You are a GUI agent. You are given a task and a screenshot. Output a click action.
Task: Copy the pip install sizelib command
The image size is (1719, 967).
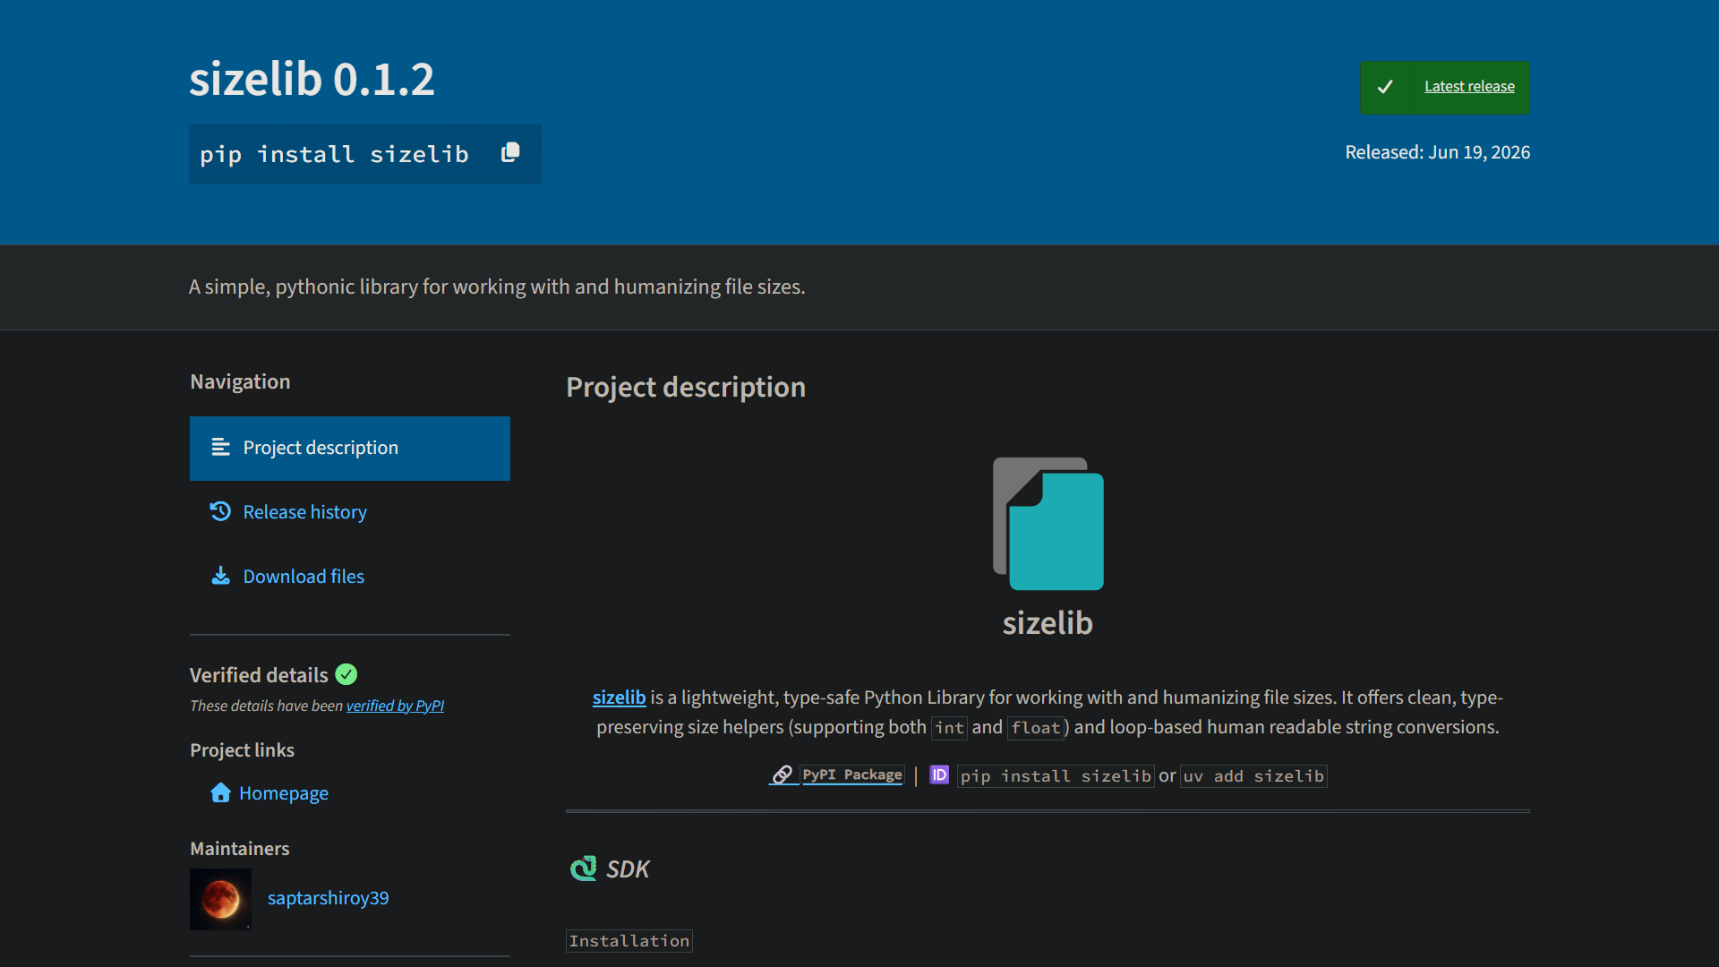pyautogui.click(x=510, y=153)
